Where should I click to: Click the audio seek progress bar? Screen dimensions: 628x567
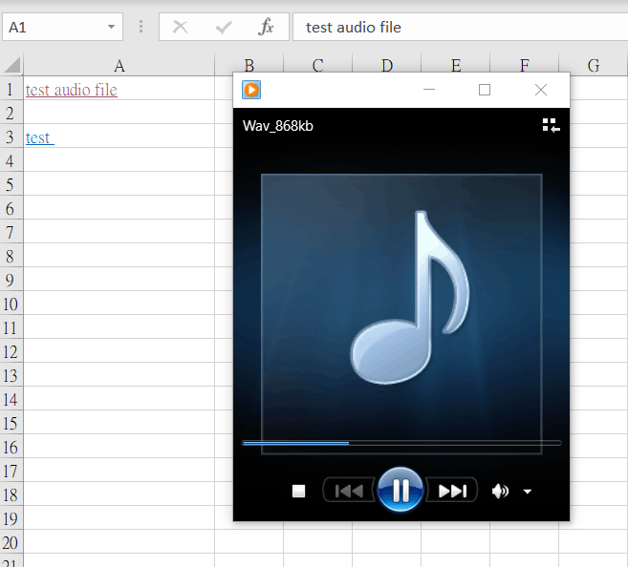[401, 443]
